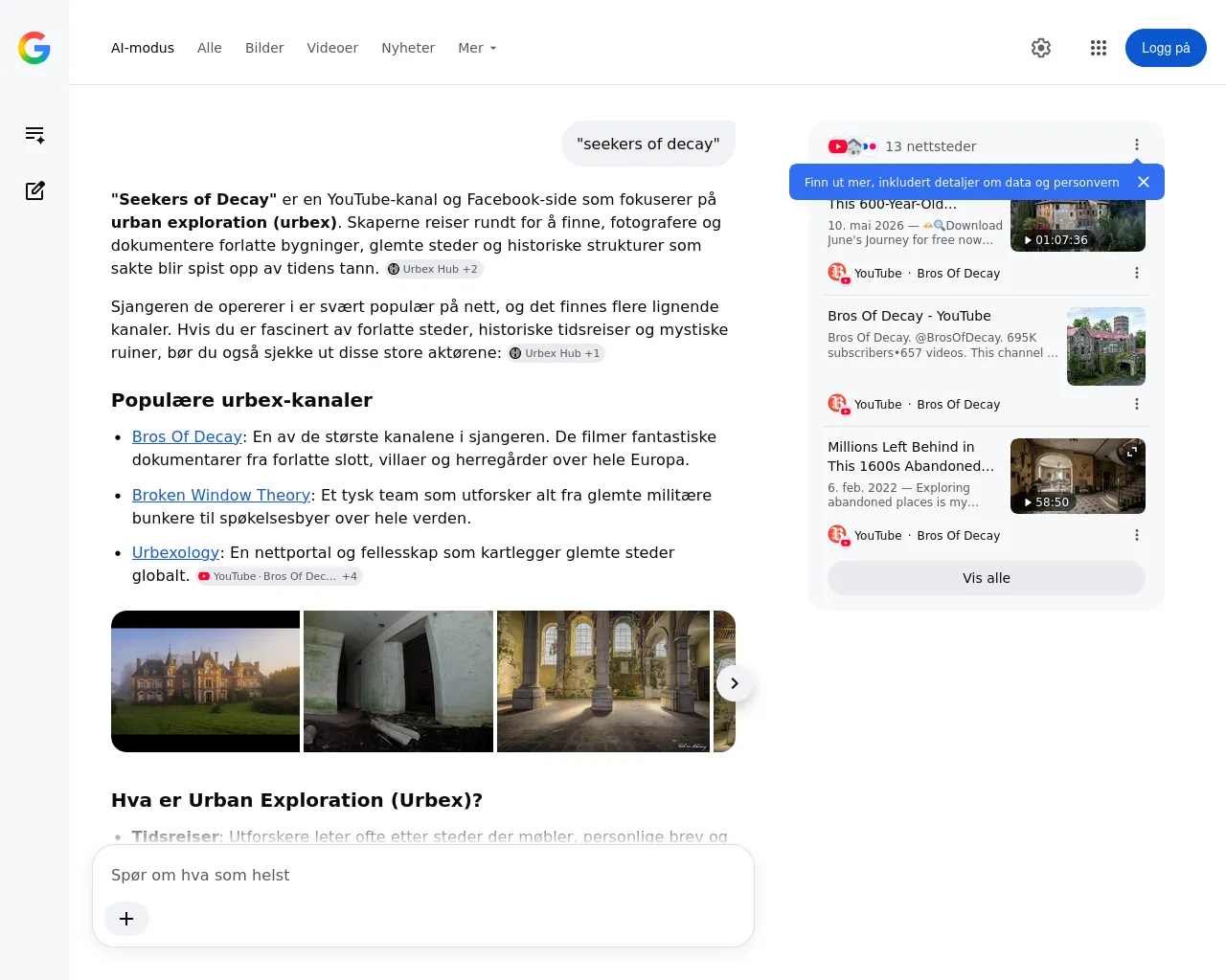Open more options for 600-Year-Old video source
The width and height of the screenshot is (1226, 980).
[x=1137, y=273]
